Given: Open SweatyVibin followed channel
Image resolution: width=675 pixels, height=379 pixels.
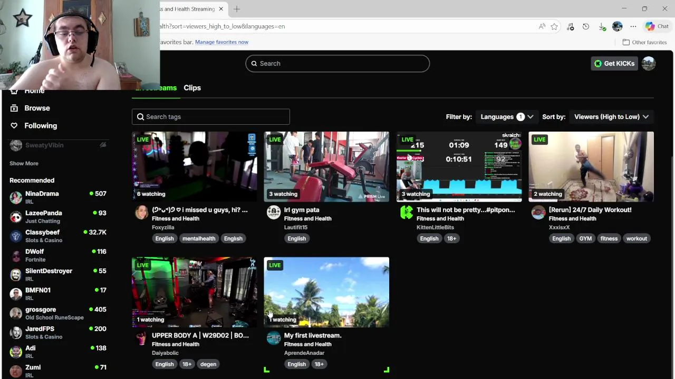Looking at the screenshot, I should click(58, 145).
